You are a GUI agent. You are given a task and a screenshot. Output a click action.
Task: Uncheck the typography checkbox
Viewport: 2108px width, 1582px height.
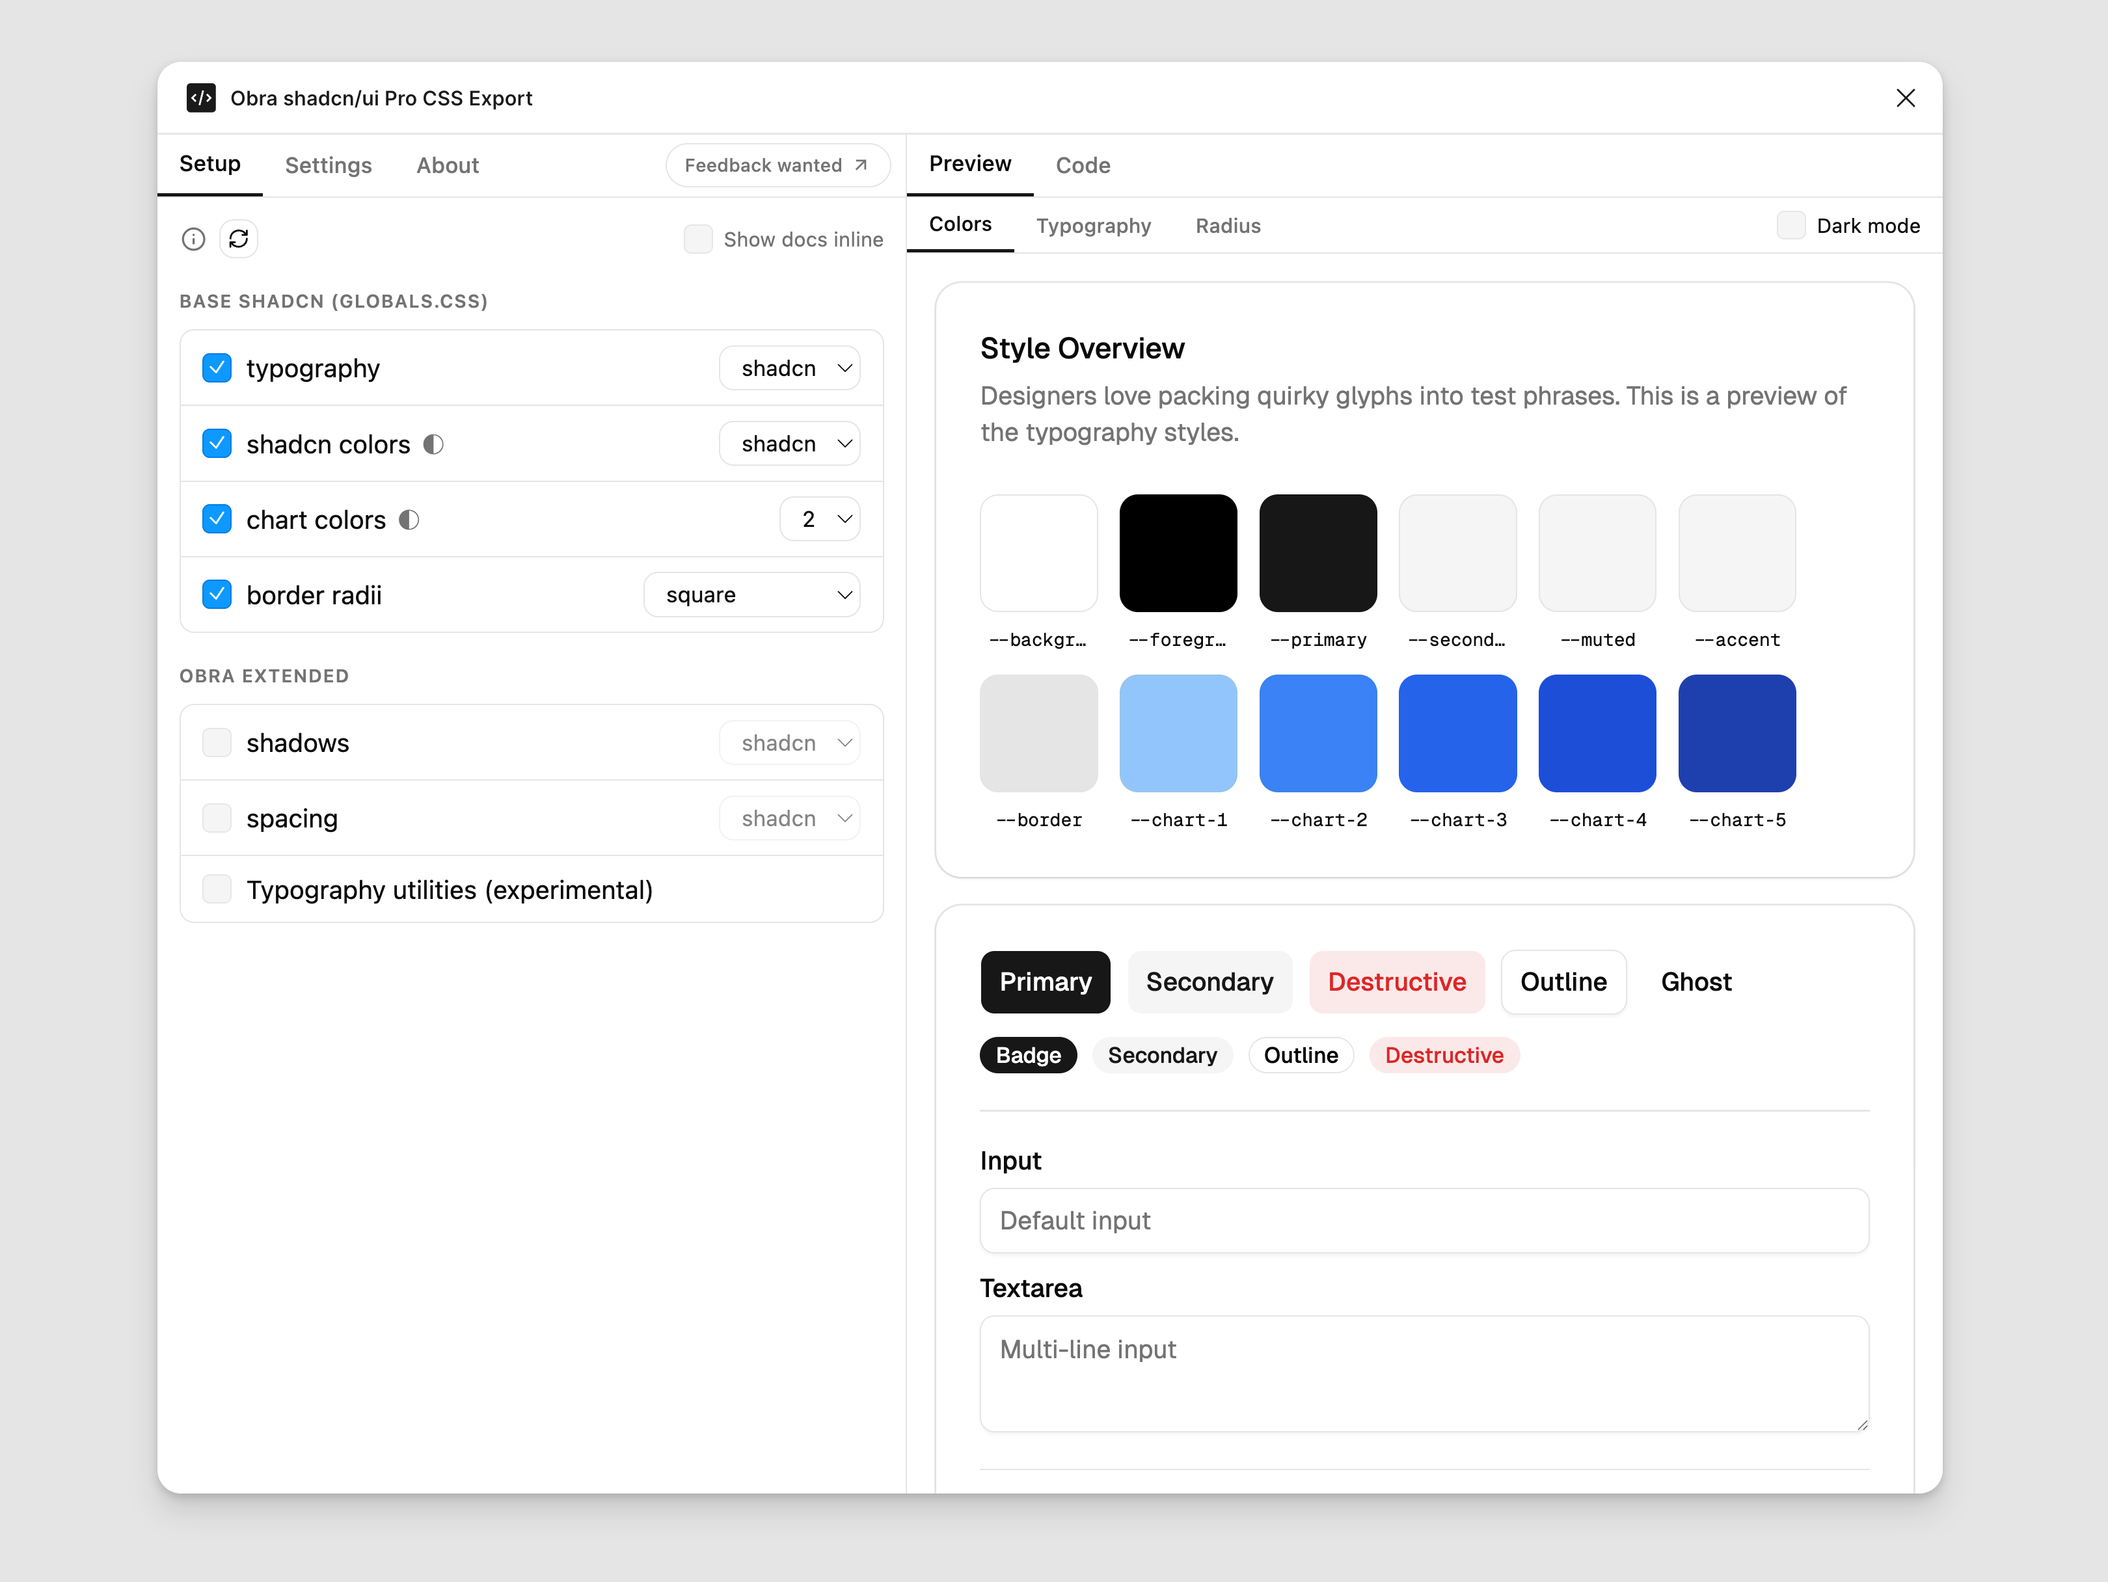coord(217,368)
